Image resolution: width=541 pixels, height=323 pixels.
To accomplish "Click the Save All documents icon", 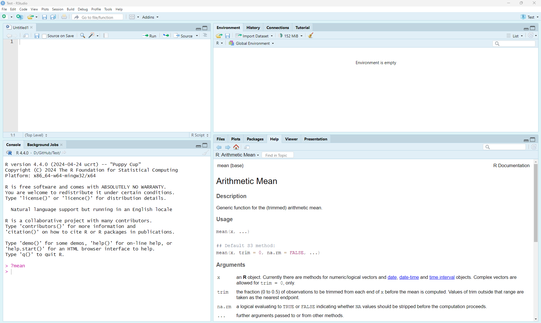I will 53,17.
